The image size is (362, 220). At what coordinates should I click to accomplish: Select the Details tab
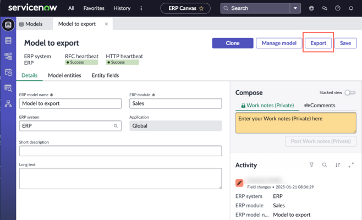29,75
